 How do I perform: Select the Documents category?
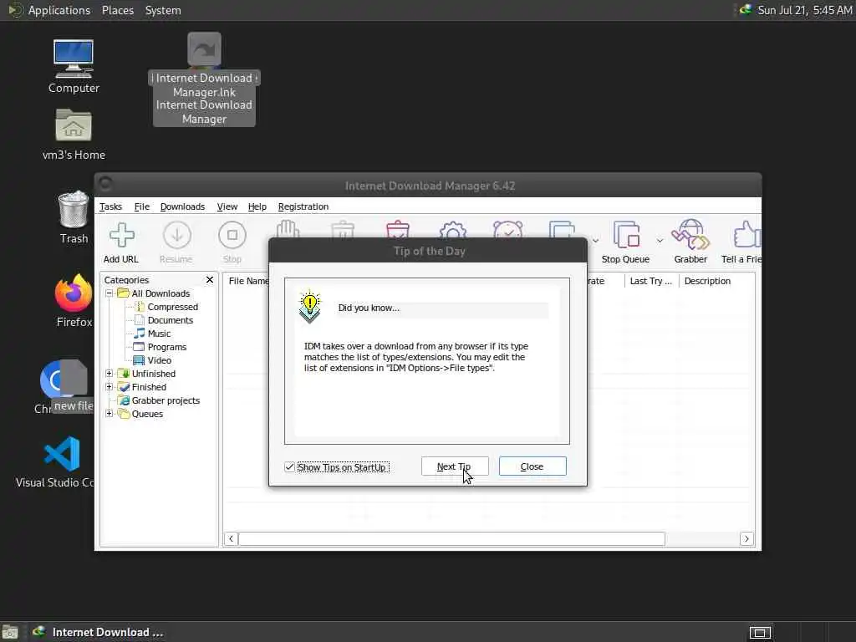[171, 320]
